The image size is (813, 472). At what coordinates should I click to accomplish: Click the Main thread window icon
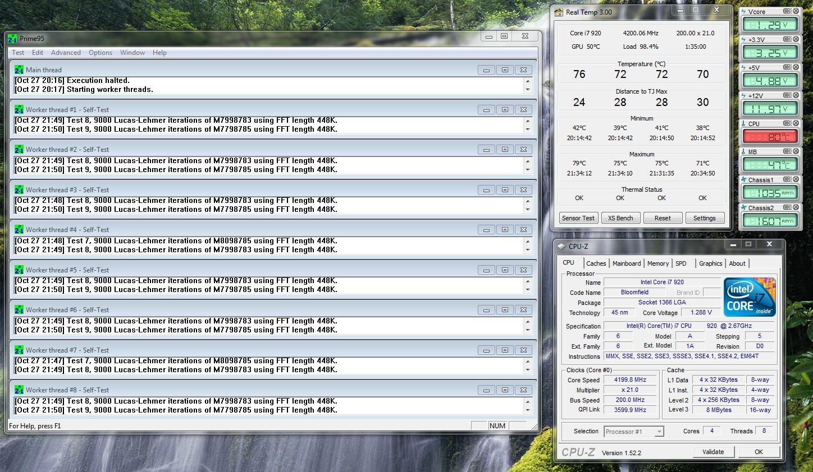[x=19, y=70]
